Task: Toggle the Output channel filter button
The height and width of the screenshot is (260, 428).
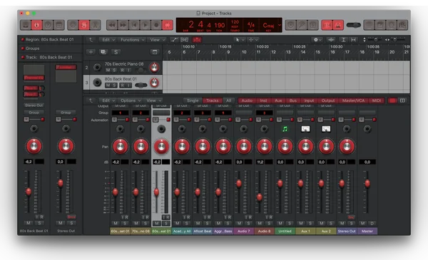Action: pyautogui.click(x=328, y=100)
